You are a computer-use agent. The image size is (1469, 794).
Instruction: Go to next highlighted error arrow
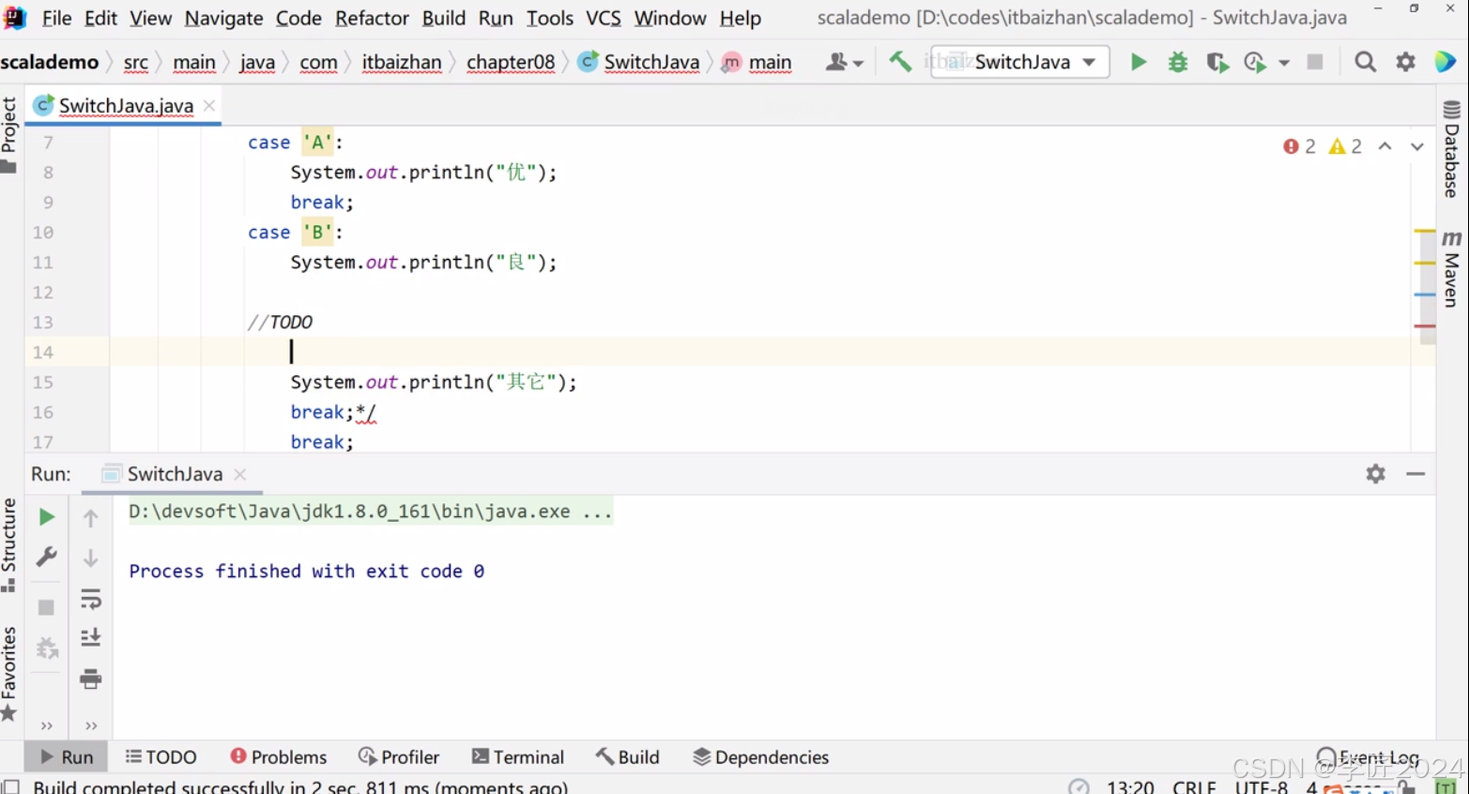[1417, 146]
